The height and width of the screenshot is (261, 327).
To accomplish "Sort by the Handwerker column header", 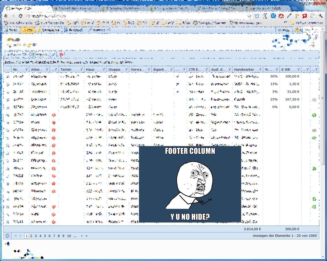I will [x=244, y=69].
